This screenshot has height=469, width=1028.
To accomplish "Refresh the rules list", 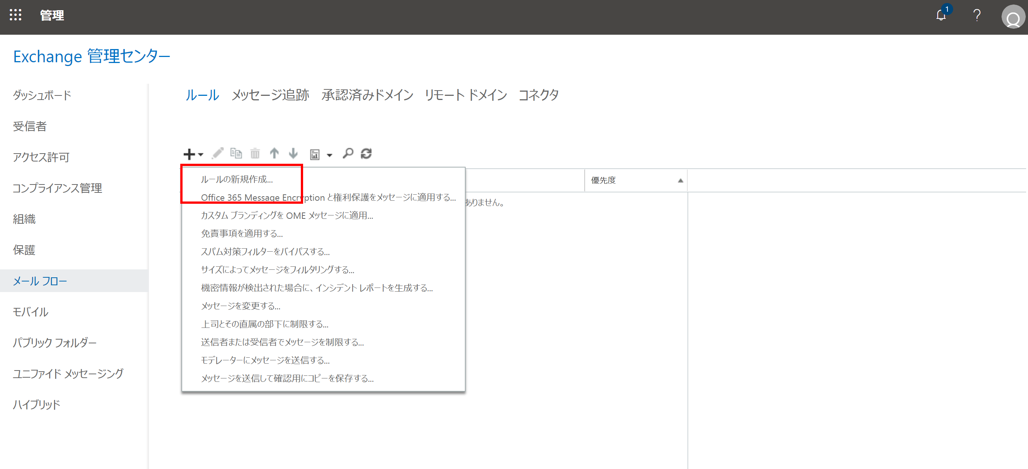I will pyautogui.click(x=366, y=154).
